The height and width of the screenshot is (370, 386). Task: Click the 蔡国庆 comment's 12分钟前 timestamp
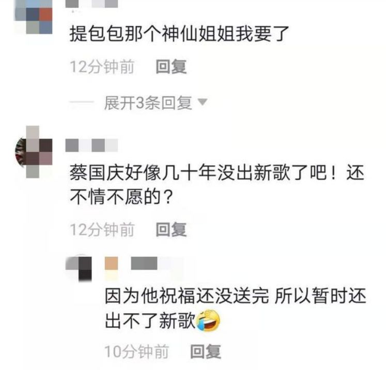click(102, 229)
